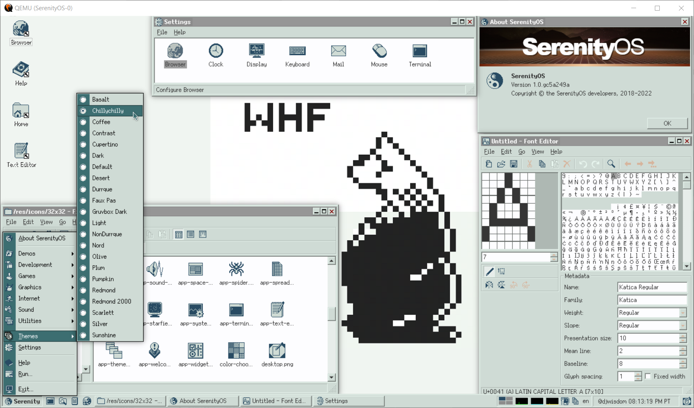The width and height of the screenshot is (694, 408).
Task: Expand the Internet submenu
Action: 40,298
